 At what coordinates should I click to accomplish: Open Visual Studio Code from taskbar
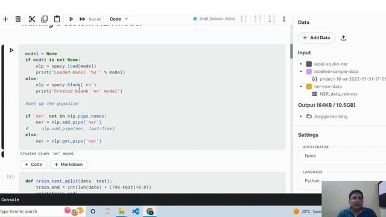pos(136,212)
